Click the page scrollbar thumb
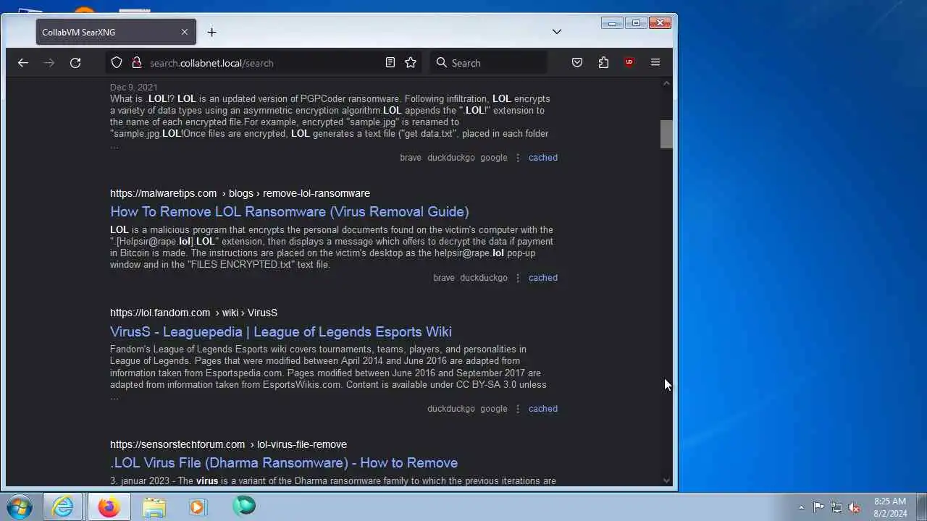Screen dimensions: 927x521 pyautogui.click(x=666, y=135)
